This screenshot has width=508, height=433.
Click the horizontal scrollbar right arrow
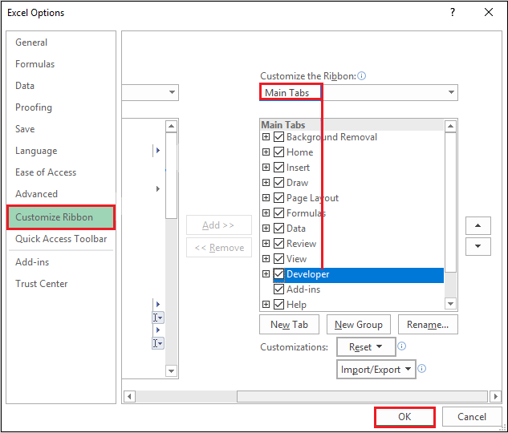pyautogui.click(x=496, y=396)
